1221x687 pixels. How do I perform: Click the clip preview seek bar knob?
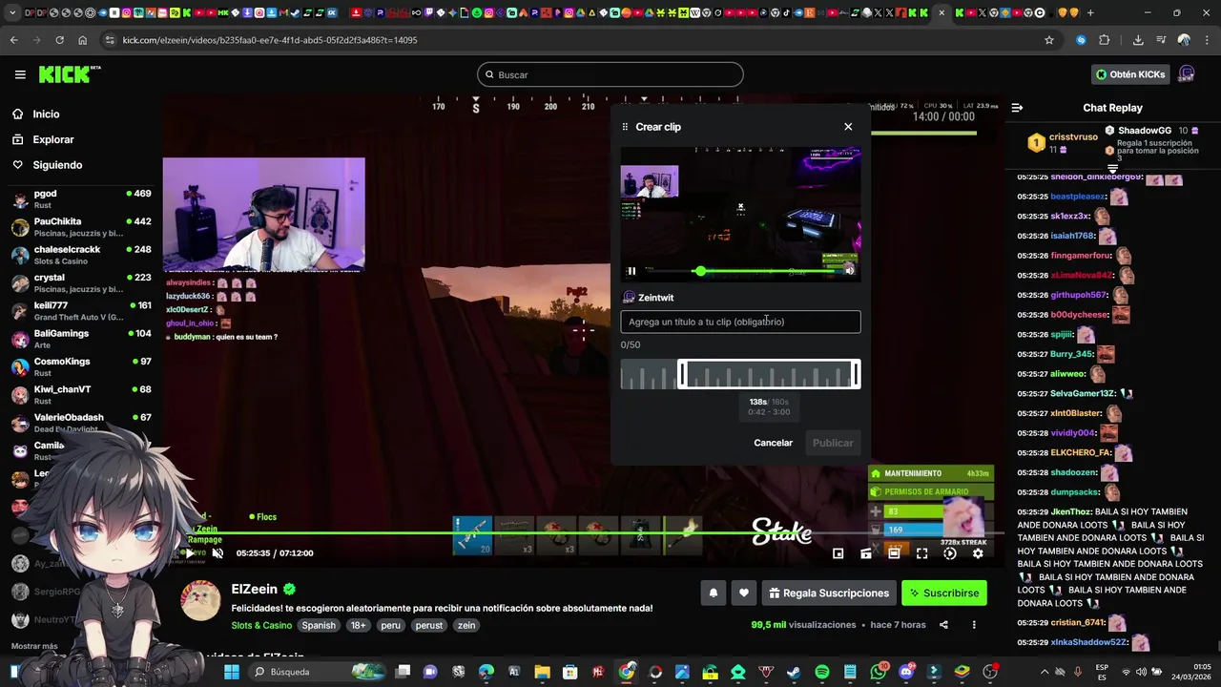[x=700, y=272]
